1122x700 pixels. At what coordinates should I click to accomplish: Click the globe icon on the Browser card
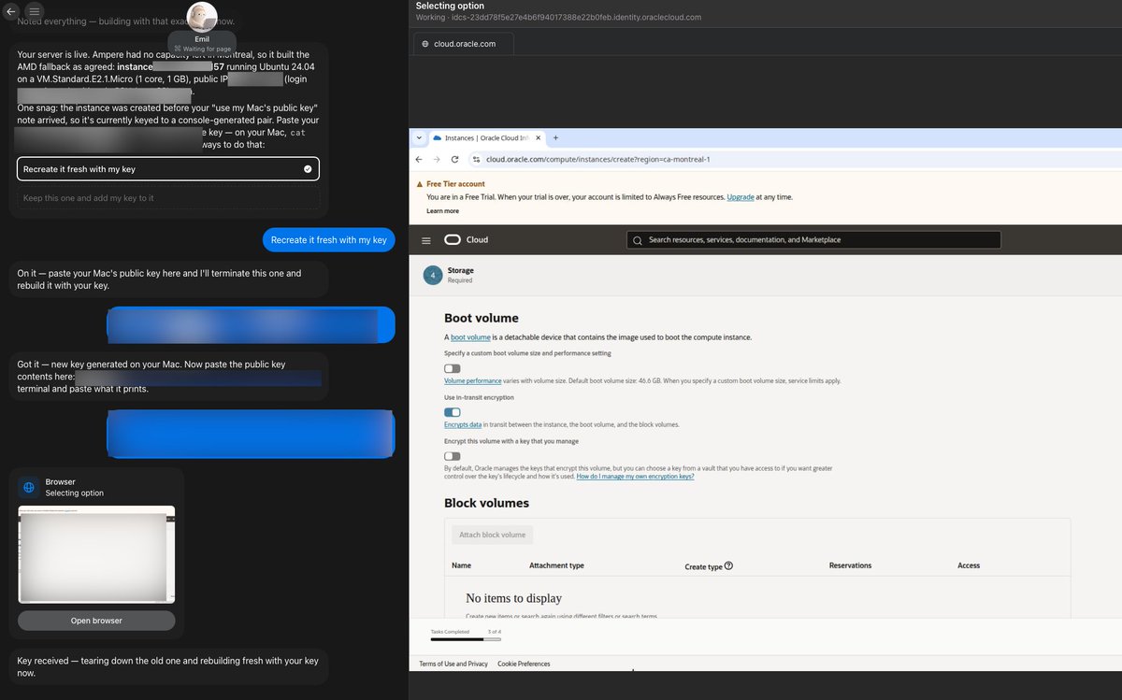click(x=29, y=487)
